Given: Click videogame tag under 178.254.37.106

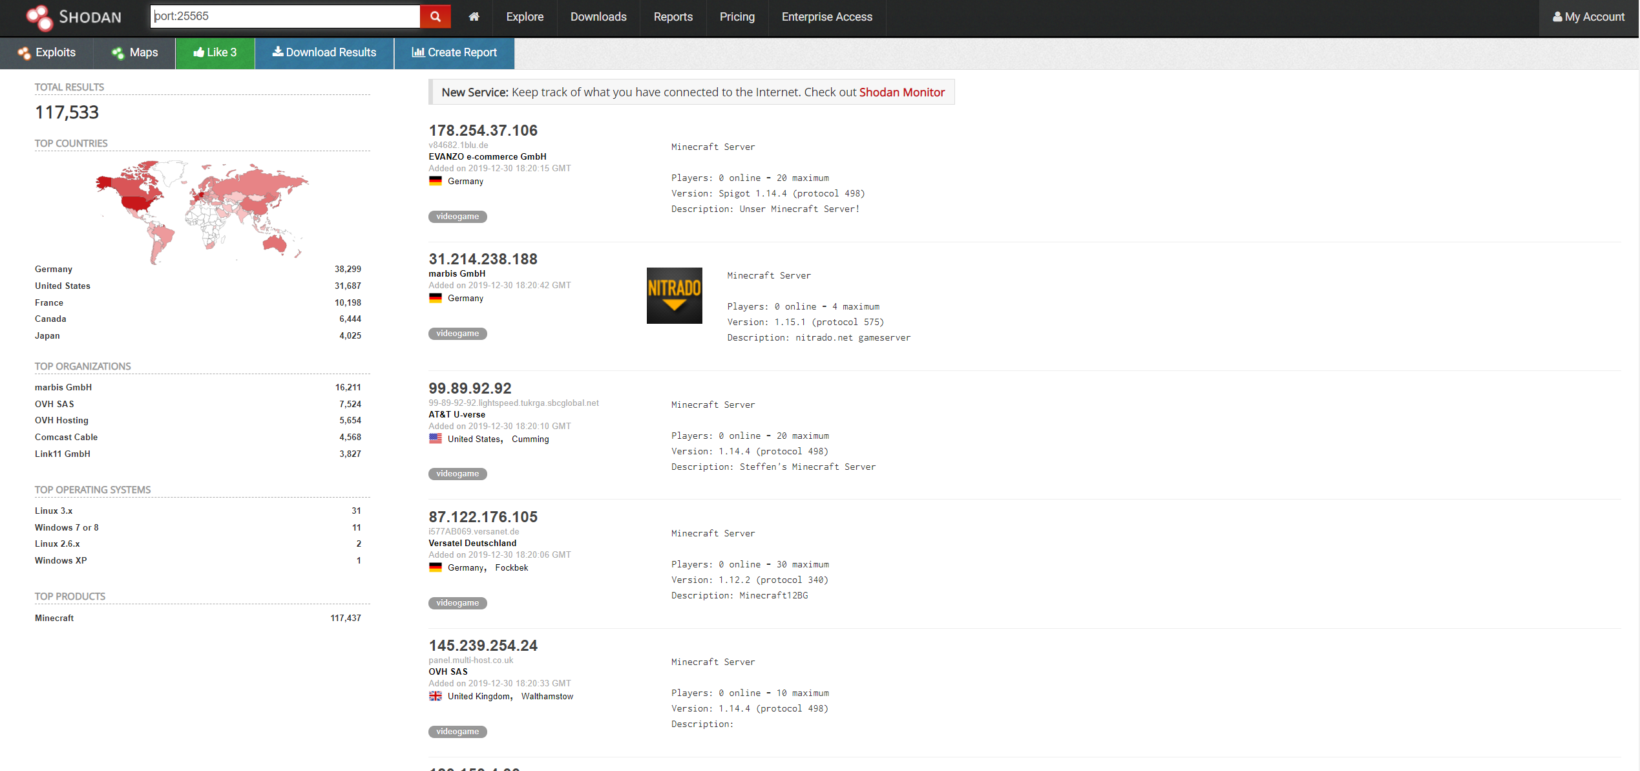Looking at the screenshot, I should tap(457, 217).
